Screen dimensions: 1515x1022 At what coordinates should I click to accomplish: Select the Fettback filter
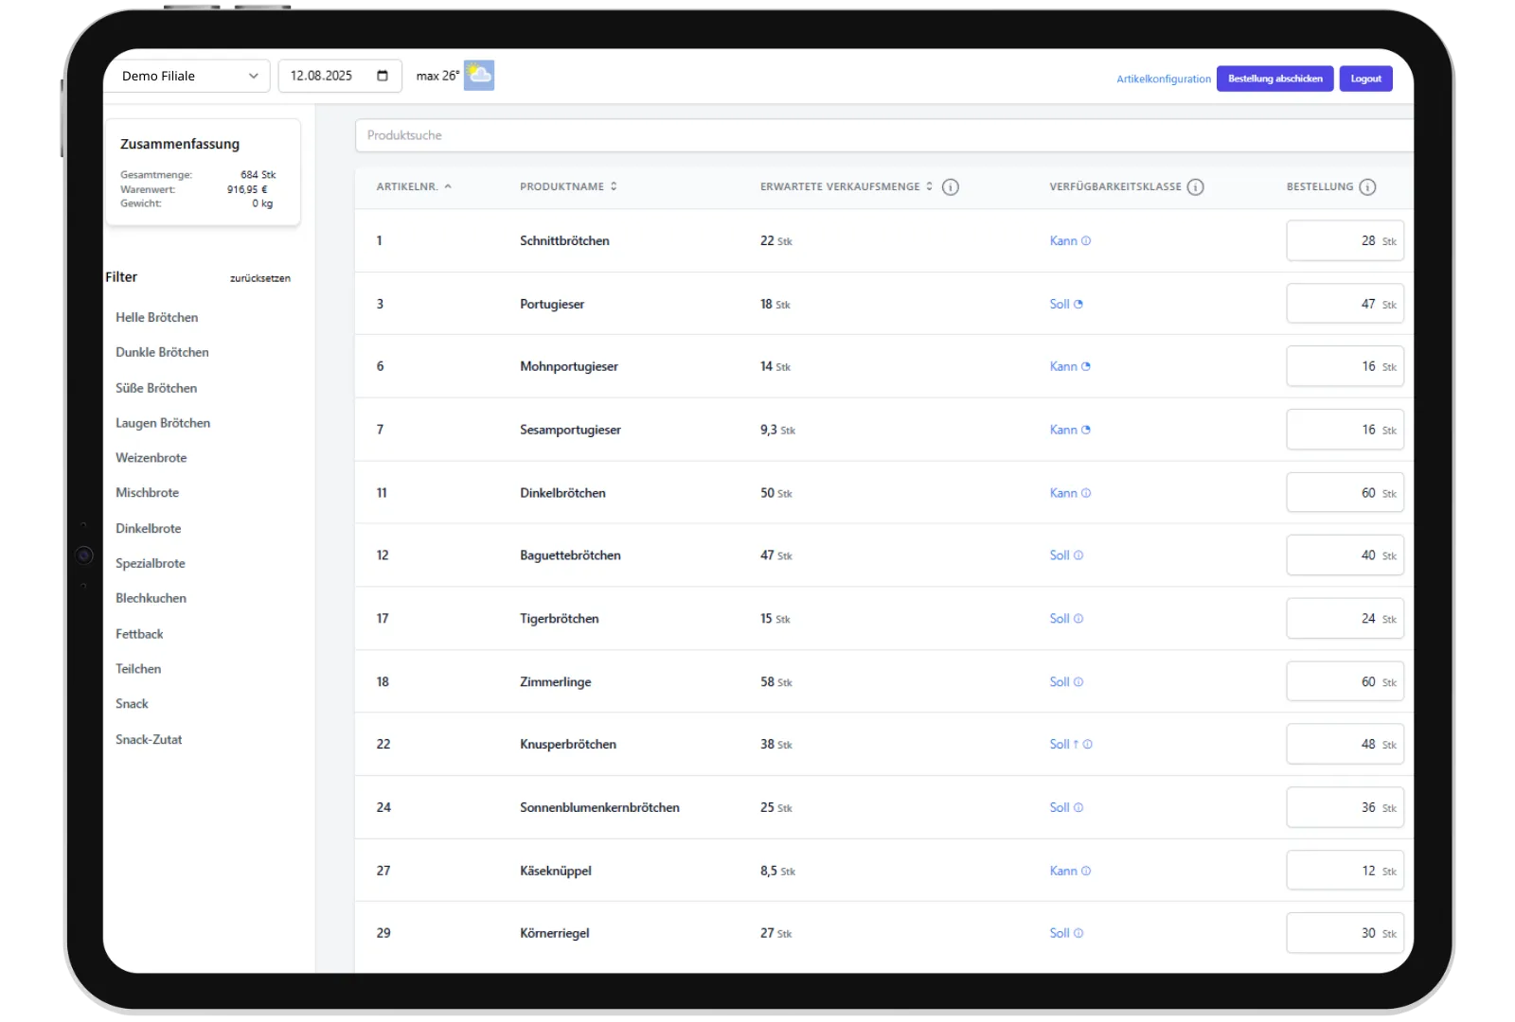[139, 634]
